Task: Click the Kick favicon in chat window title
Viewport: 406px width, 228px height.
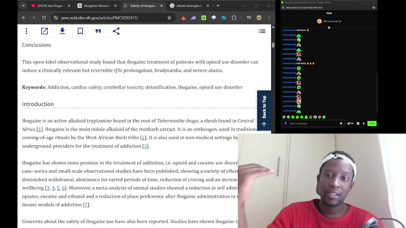Action: point(283,3)
